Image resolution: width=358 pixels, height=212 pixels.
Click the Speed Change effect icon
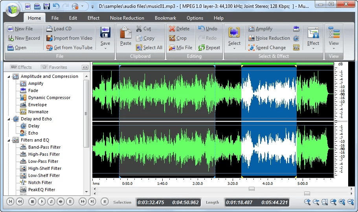[x=252, y=48]
